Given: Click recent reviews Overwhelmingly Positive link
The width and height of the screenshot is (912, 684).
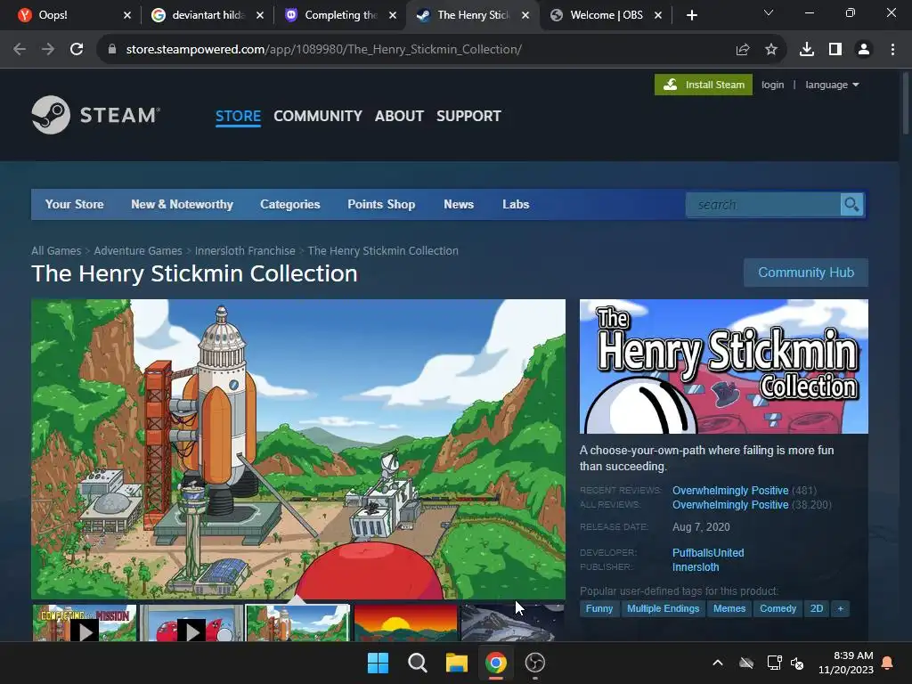Looking at the screenshot, I should pyautogui.click(x=730, y=491).
